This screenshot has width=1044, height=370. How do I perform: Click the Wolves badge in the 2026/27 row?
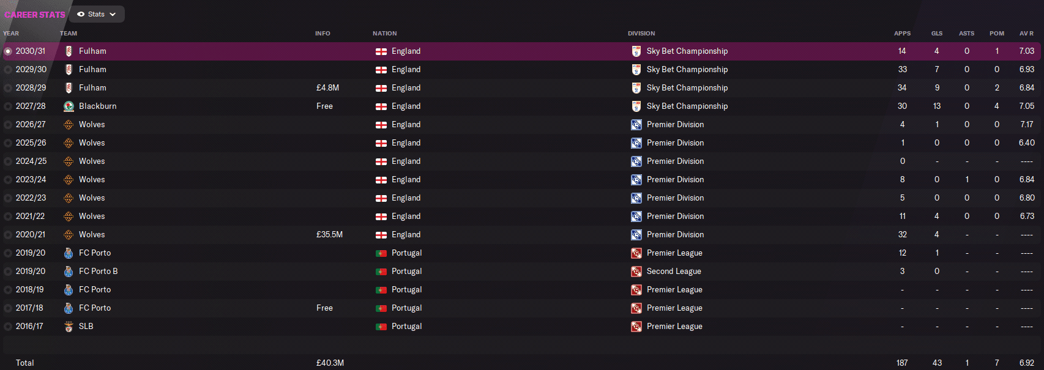(69, 125)
